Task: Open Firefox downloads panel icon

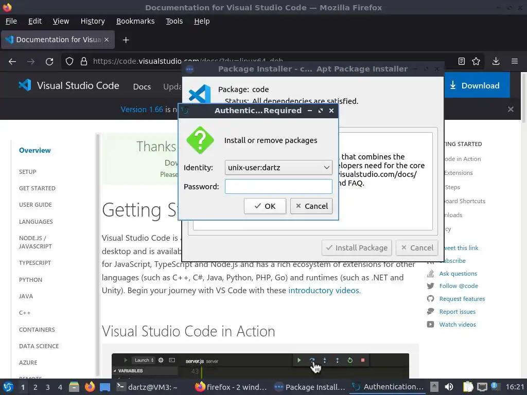Action: coord(496,61)
